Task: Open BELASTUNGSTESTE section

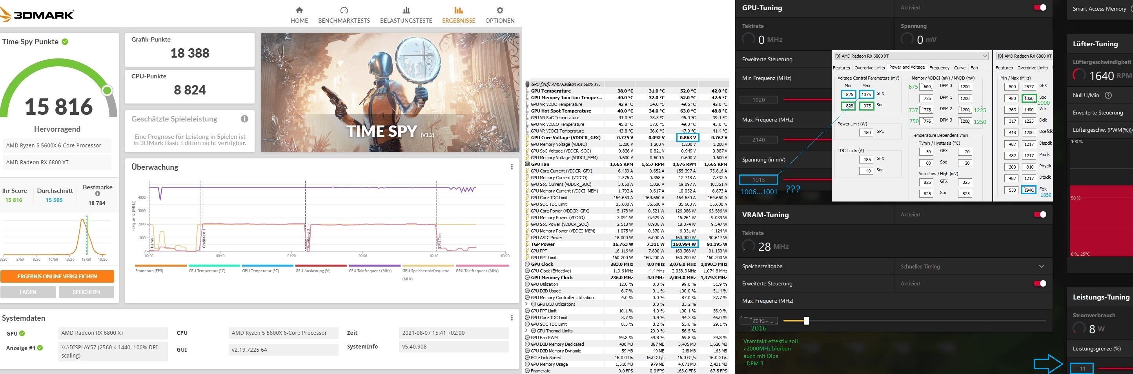Action: point(406,15)
